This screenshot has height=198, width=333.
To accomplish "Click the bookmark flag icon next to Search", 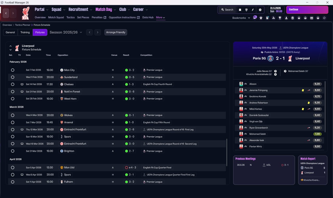I will tap(240, 10).
